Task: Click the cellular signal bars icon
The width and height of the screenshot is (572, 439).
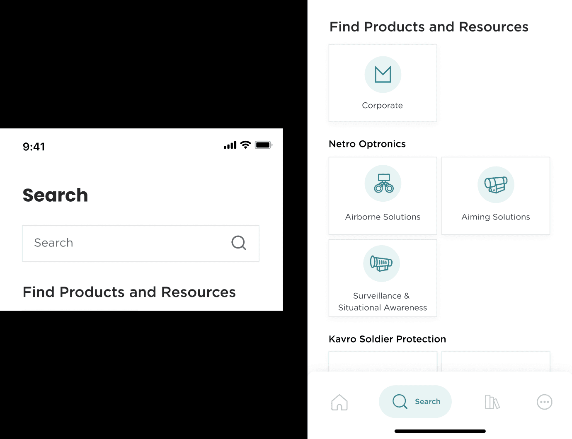Action: pos(230,145)
